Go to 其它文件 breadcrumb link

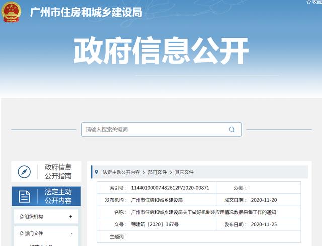pyautogui.click(x=184, y=172)
